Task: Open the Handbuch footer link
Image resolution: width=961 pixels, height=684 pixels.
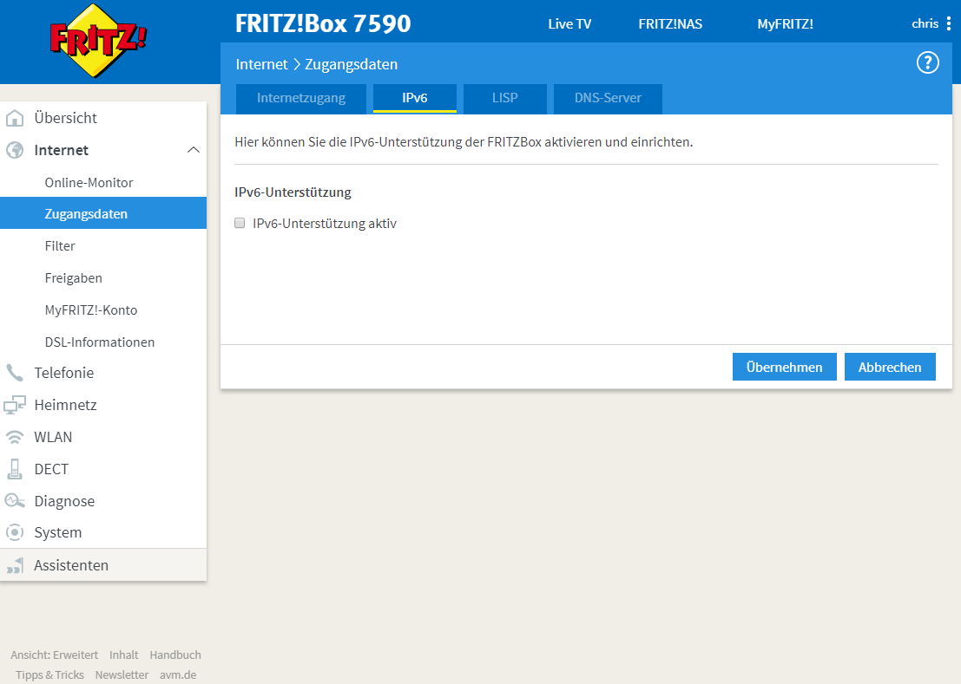Action: 175,655
